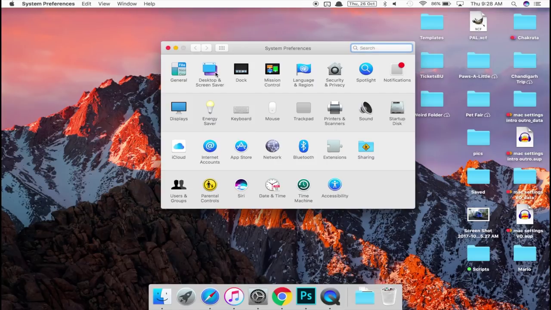Open Network preferences
This screenshot has width=551, height=310.
pyautogui.click(x=272, y=149)
